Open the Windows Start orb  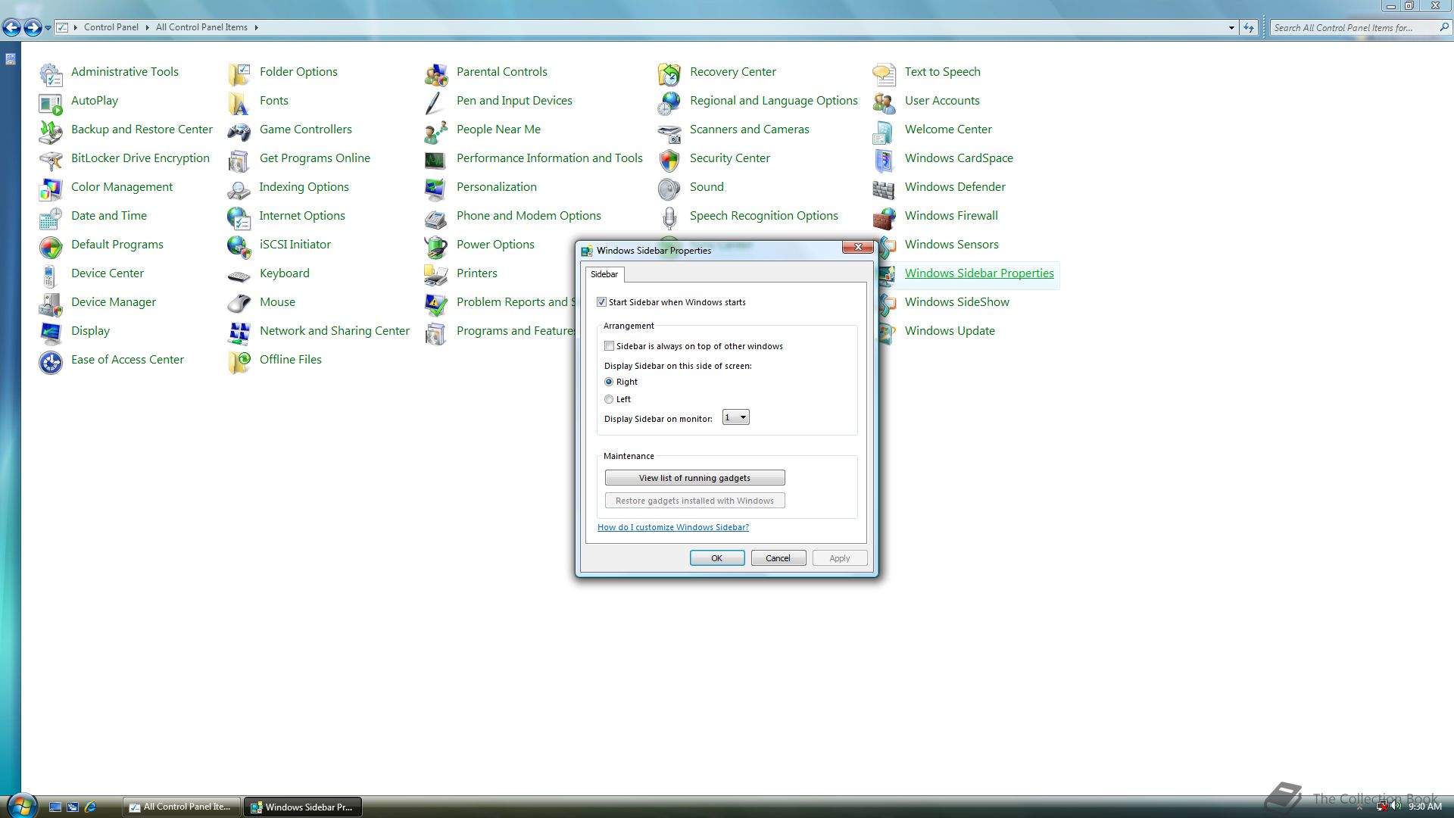coord(20,805)
